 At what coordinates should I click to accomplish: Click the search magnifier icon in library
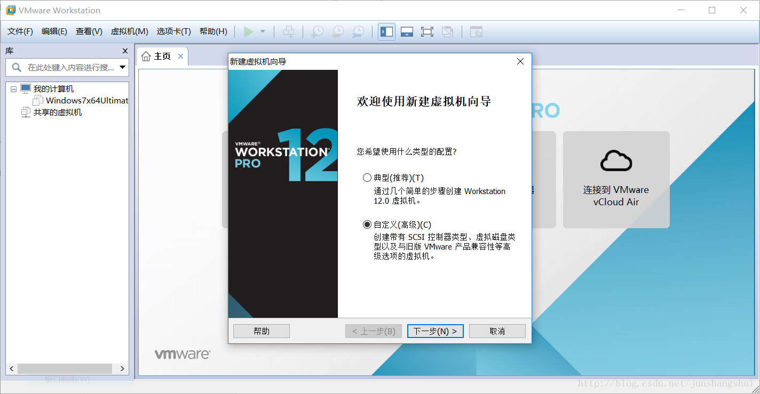[x=17, y=67]
